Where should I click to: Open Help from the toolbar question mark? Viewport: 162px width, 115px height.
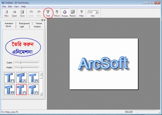[81, 13]
